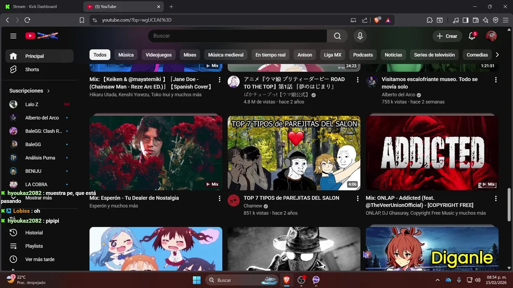Select the Todos category chip
This screenshot has width=513, height=288.
pos(100,55)
